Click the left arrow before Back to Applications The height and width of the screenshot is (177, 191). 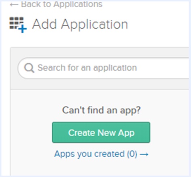pos(14,5)
